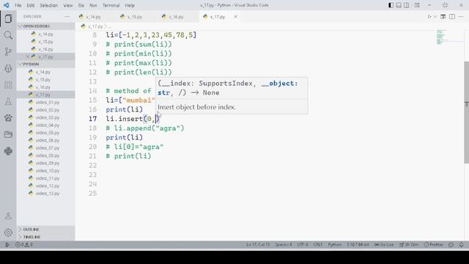
Task: Click Go Live in status bar
Action: (x=384, y=244)
